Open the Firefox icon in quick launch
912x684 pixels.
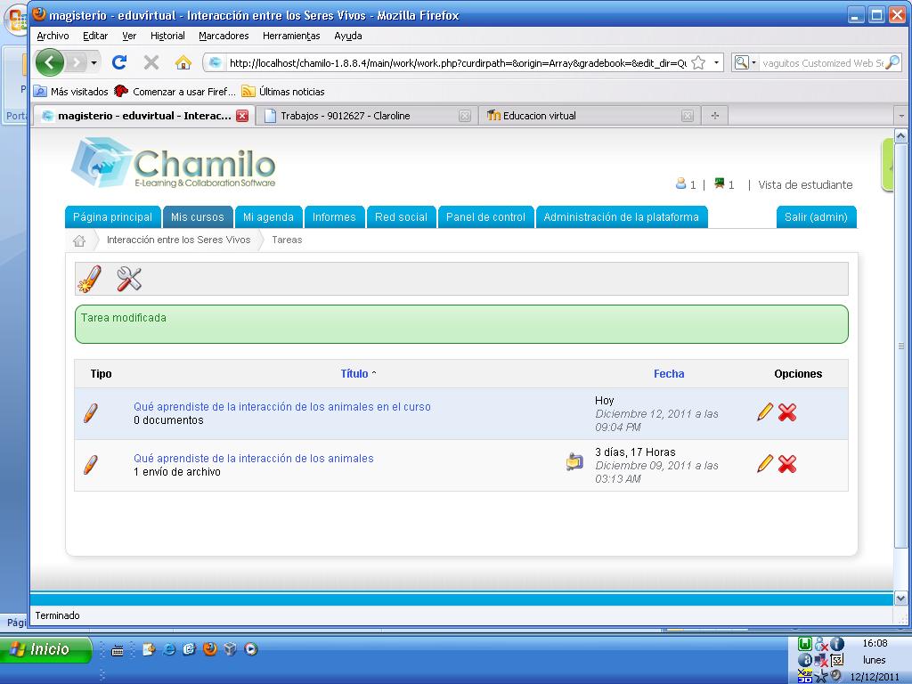[x=210, y=648]
